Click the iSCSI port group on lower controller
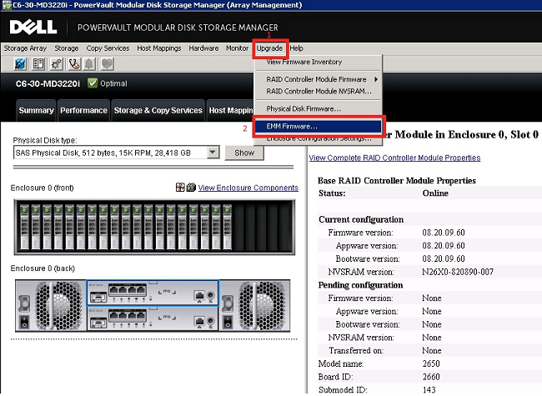This screenshot has width=542, height=396. [128, 315]
